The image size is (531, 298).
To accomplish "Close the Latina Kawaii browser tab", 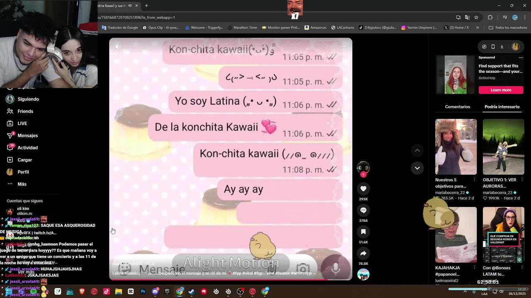I will 136,6.
